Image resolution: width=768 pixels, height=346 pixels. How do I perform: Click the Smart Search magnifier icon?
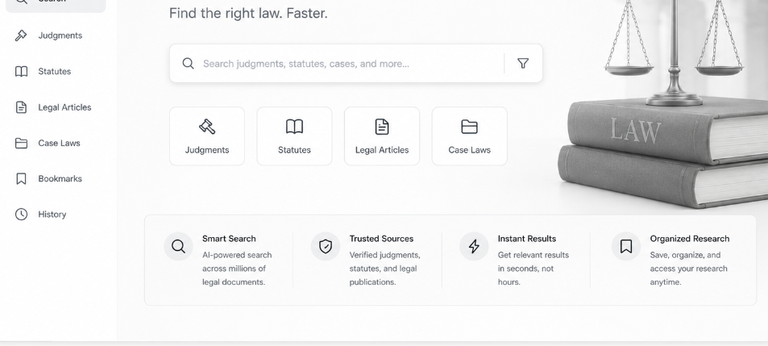[178, 246]
